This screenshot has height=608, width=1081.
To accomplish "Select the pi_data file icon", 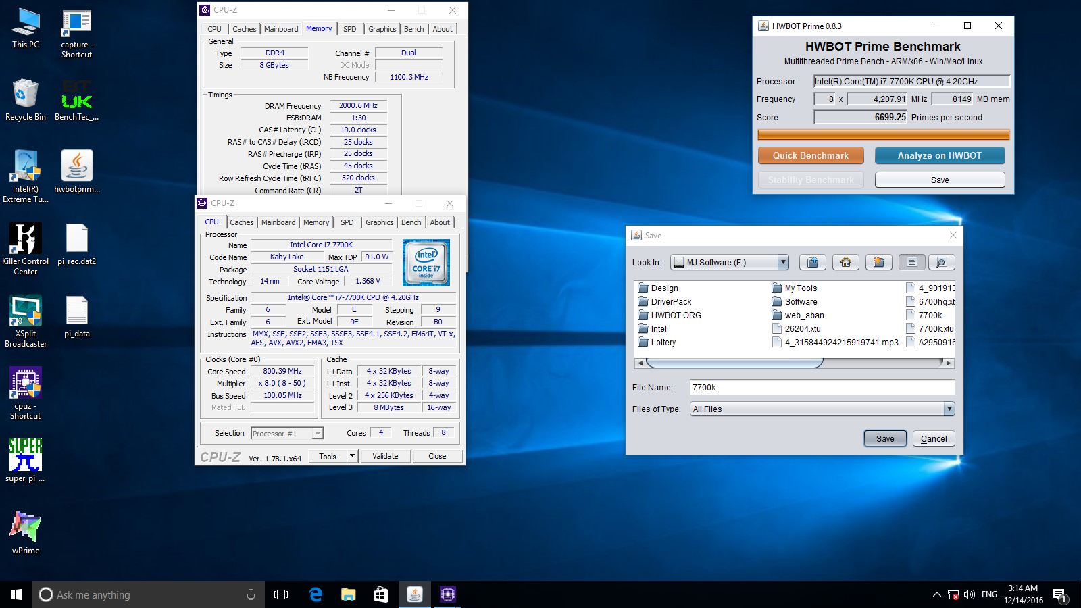I will tap(76, 316).
